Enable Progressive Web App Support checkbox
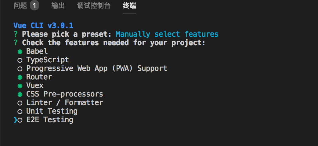The image size is (318, 146). (20, 69)
